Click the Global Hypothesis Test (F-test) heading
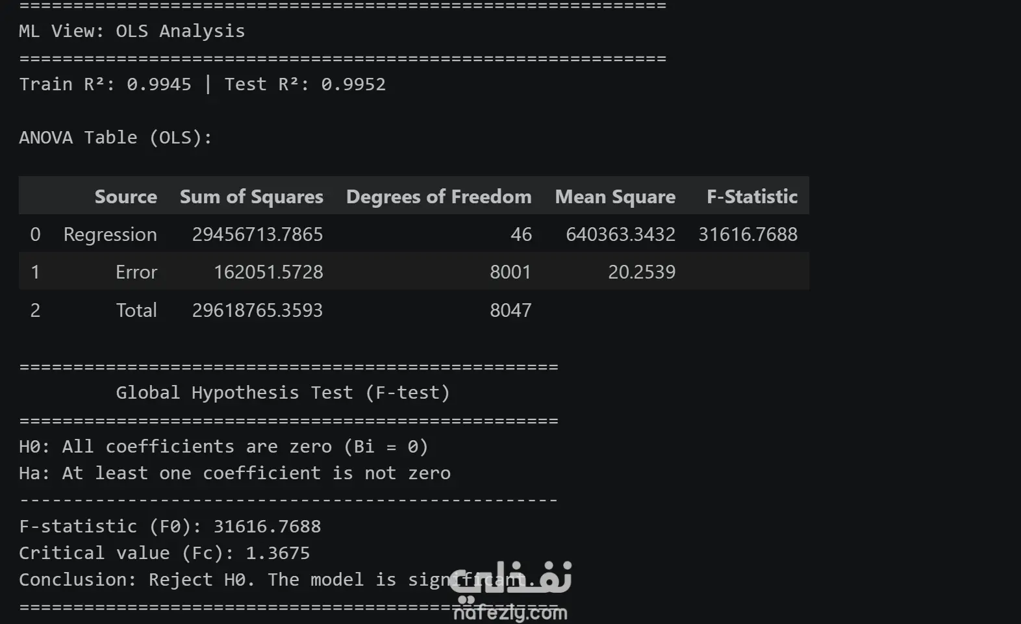Image resolution: width=1021 pixels, height=624 pixels. [283, 393]
